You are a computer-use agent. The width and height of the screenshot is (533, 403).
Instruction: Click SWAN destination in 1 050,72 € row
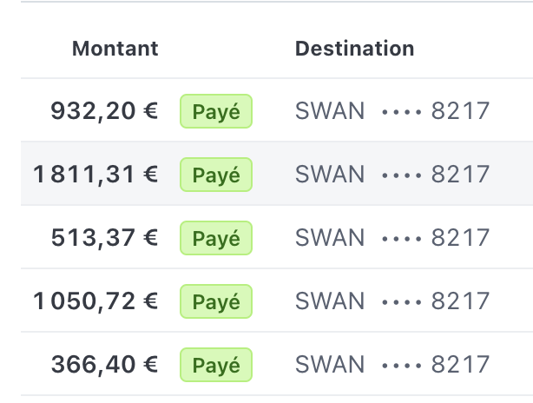[x=330, y=301]
